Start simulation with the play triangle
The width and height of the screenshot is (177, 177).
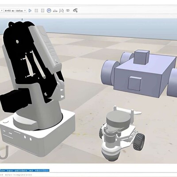(30, 11)
